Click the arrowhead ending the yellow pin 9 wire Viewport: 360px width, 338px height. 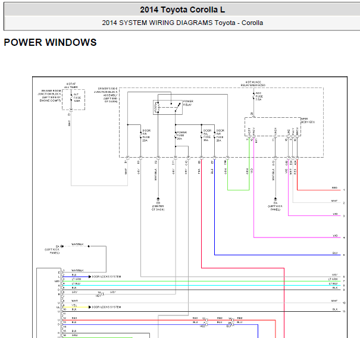[x=90, y=307]
